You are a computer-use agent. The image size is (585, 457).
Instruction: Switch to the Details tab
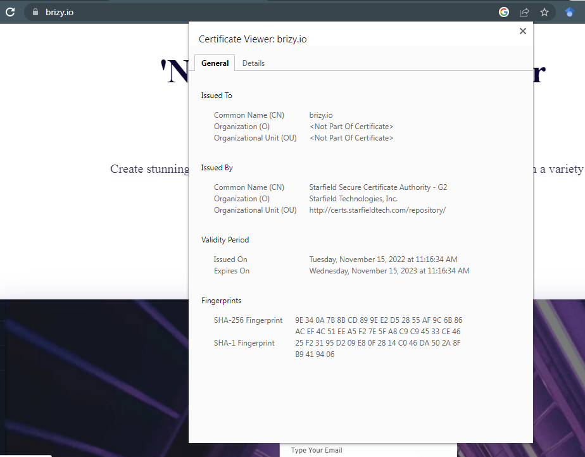tap(253, 63)
